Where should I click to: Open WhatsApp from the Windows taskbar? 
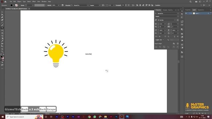coord(95,117)
